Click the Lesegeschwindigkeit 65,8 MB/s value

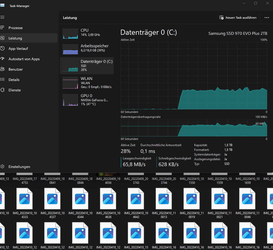(134, 165)
